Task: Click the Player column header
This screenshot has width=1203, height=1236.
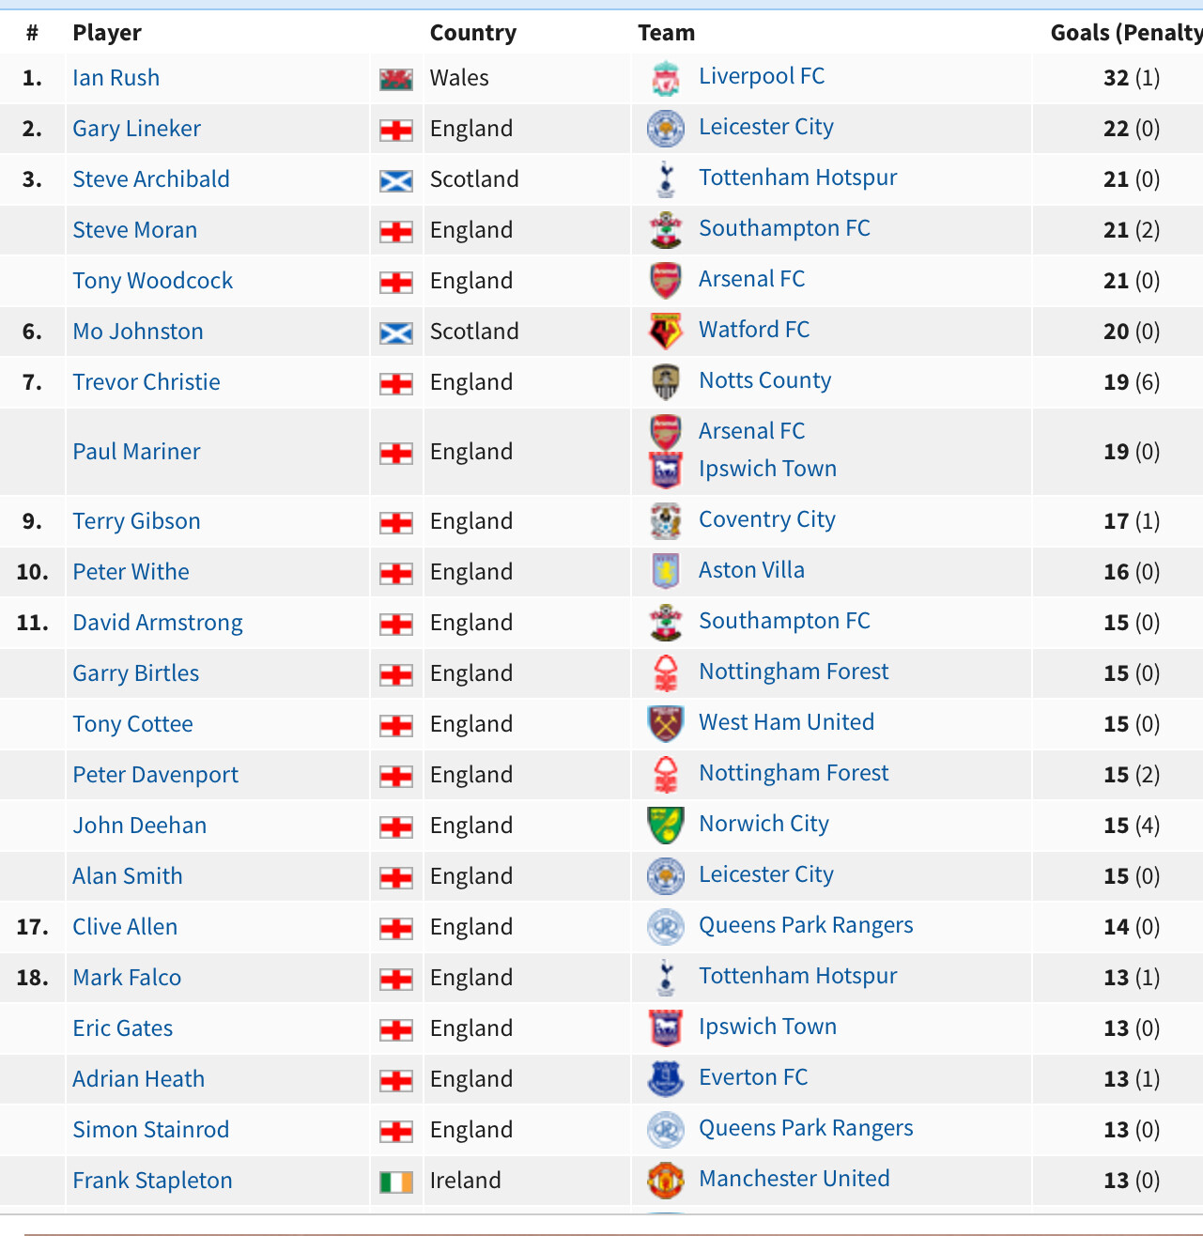Action: click(107, 33)
